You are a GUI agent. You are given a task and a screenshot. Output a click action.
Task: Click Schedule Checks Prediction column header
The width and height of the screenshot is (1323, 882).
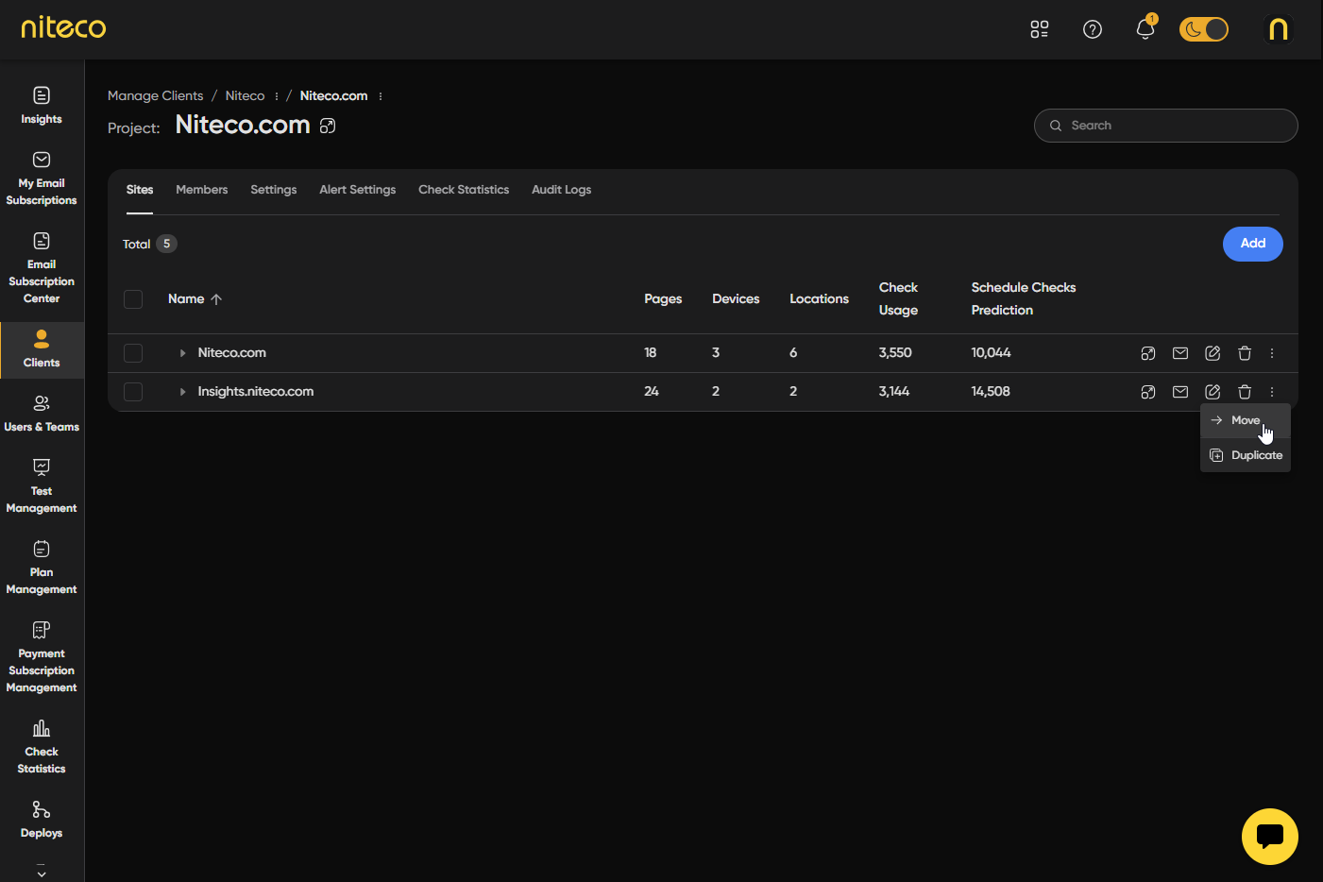[1024, 299]
